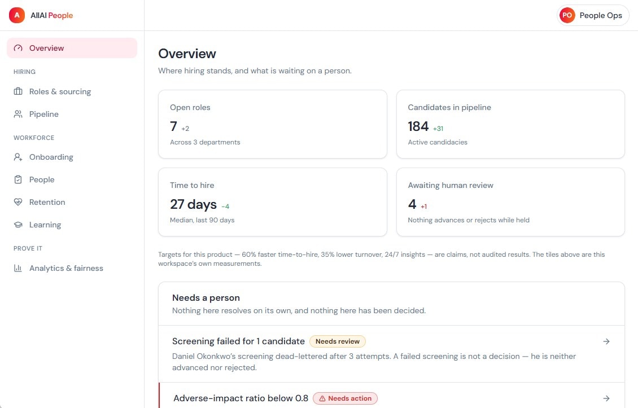The width and height of the screenshot is (638, 408).
Task: Click the -4 change indicator
Action: click(x=225, y=207)
